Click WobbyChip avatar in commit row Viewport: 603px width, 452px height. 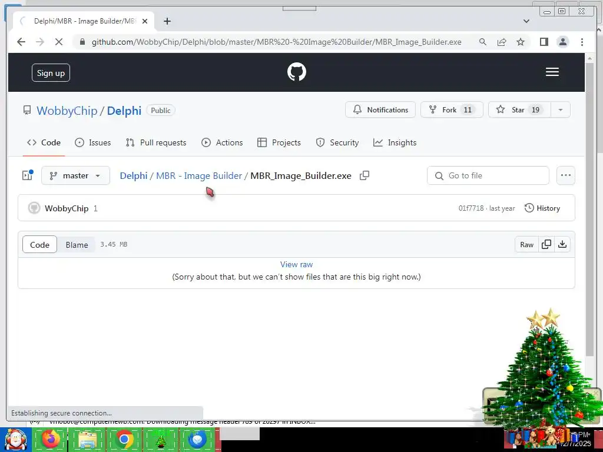coord(34,208)
